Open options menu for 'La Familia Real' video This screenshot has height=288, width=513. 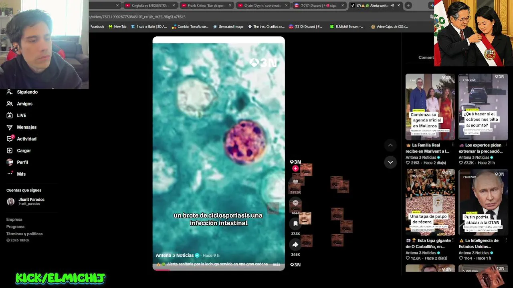(x=453, y=145)
